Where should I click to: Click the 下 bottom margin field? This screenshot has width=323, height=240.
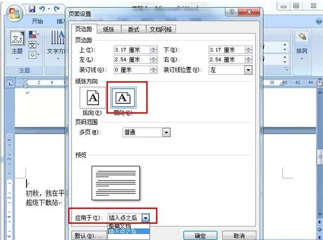coord(227,50)
